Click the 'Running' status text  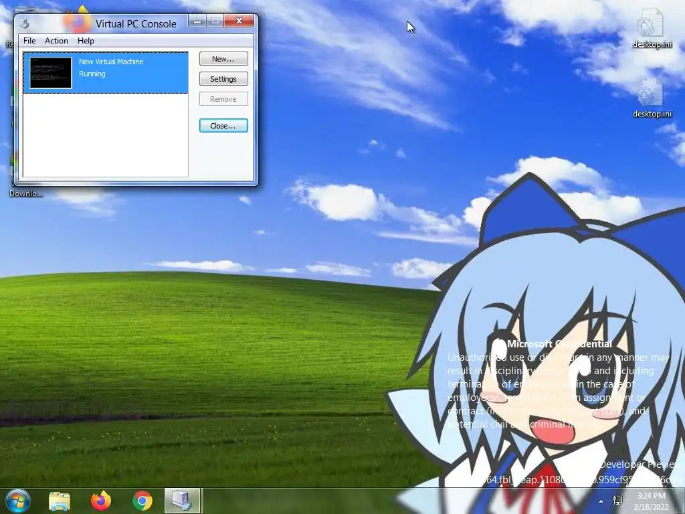(x=92, y=74)
